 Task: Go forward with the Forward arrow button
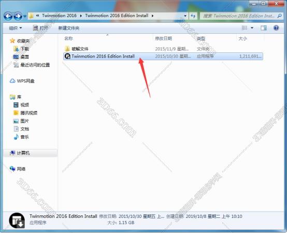[x=18, y=16]
